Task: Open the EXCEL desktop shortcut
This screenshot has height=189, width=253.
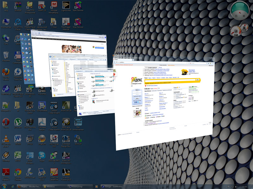Action: (18, 157)
